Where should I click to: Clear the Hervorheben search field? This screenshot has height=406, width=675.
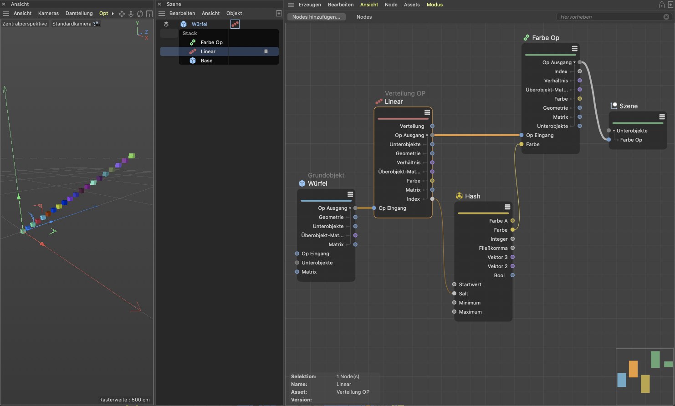coord(666,17)
